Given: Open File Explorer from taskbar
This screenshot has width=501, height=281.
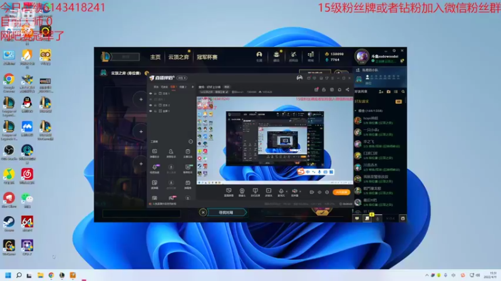Looking at the screenshot, I should pos(40,275).
